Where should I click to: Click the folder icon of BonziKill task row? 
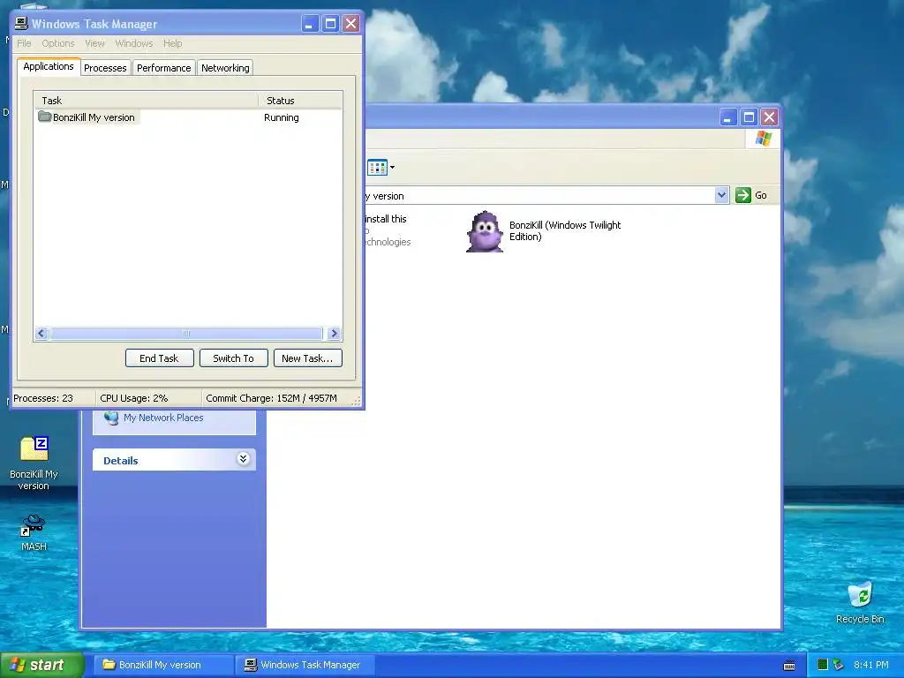tap(44, 117)
